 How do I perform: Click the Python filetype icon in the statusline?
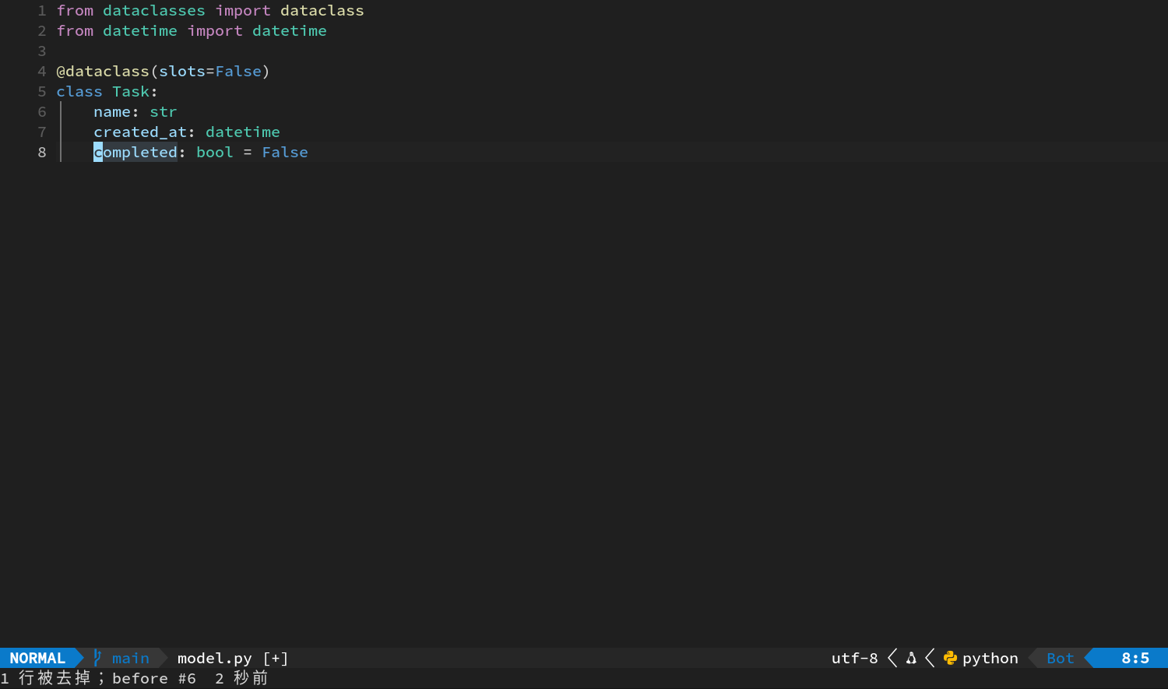pyautogui.click(x=950, y=659)
